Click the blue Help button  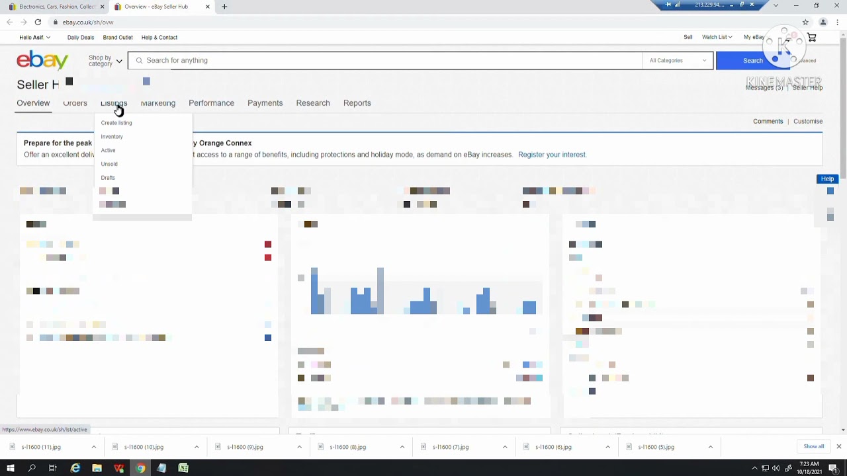tap(827, 179)
